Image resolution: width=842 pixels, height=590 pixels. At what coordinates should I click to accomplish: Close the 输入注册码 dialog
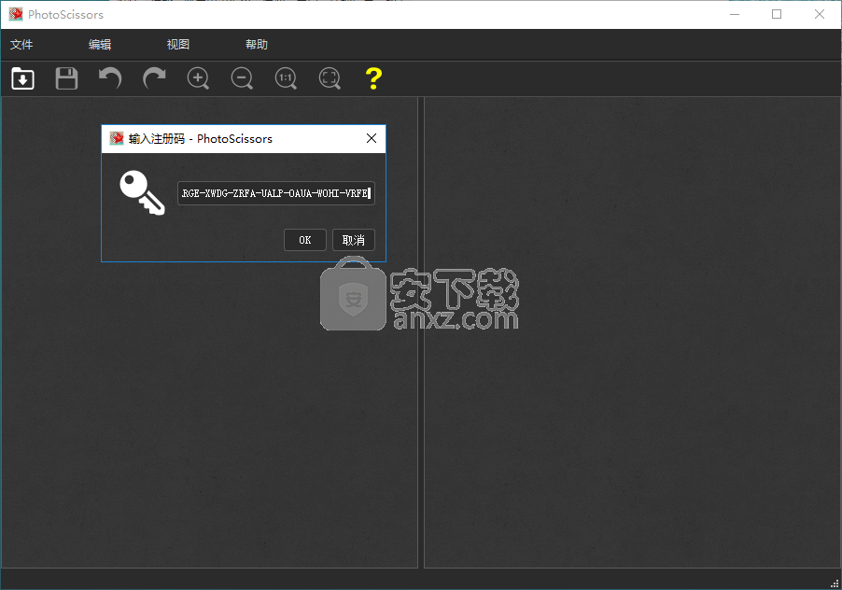click(x=372, y=138)
